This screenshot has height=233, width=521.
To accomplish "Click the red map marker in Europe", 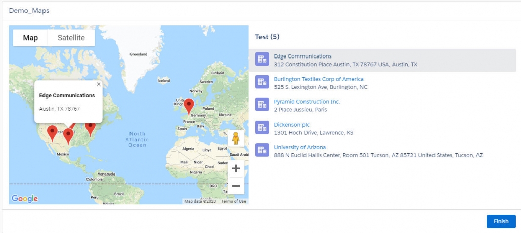I will pos(189,106).
